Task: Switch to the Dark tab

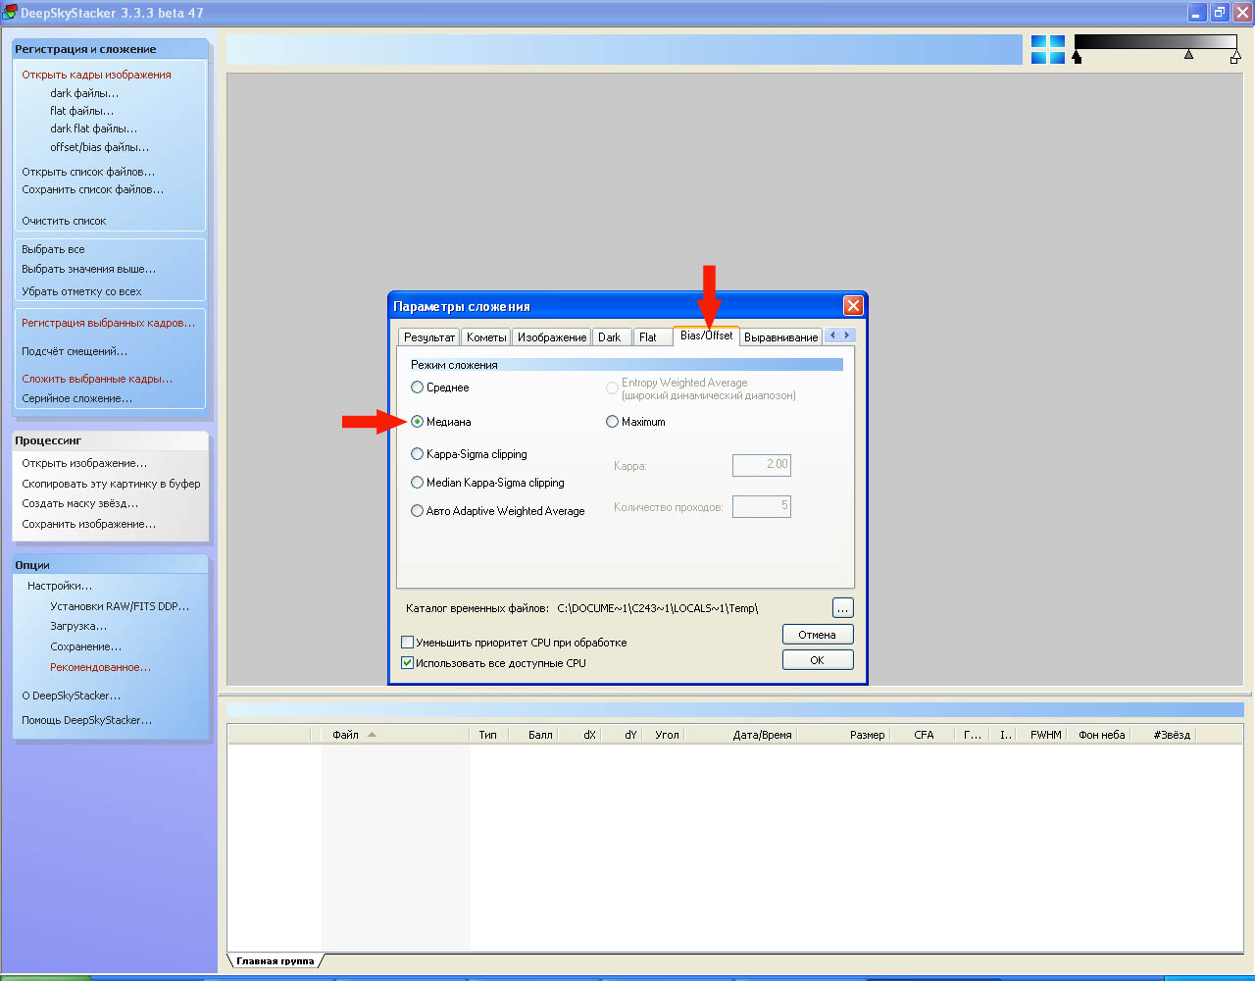Action: 610,337
